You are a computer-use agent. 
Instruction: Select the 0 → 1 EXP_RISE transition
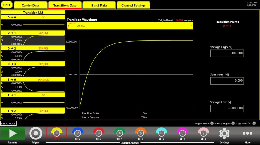tap(33, 38)
